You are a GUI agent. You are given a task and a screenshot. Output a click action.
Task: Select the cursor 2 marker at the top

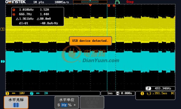[114, 5]
